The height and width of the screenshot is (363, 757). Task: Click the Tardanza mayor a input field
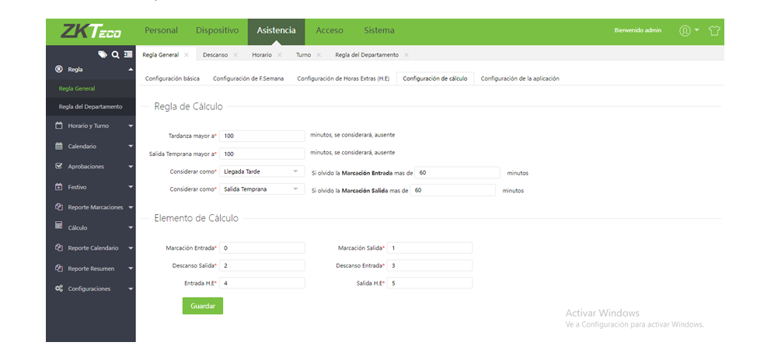263,136
